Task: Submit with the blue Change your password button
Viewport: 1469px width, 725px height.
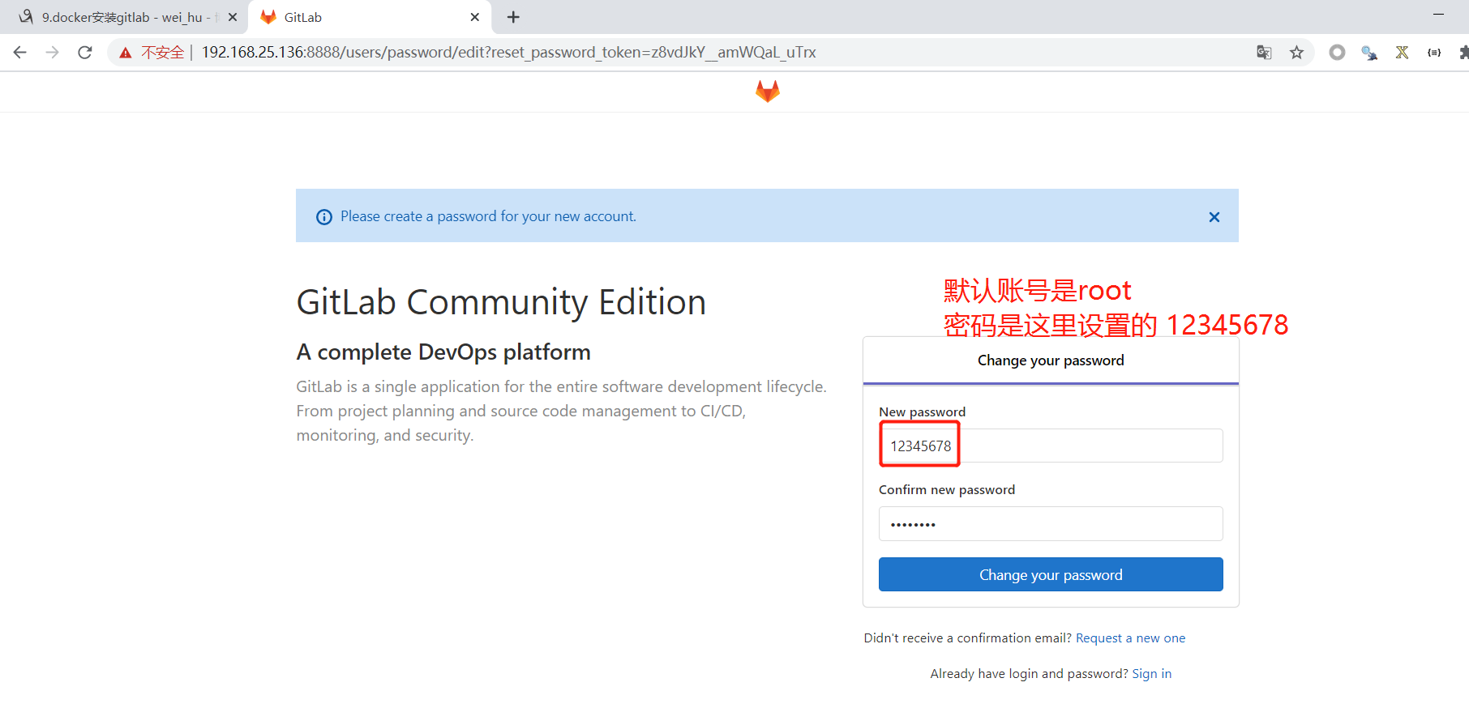Action: (1051, 574)
